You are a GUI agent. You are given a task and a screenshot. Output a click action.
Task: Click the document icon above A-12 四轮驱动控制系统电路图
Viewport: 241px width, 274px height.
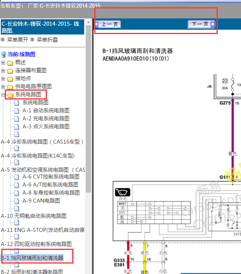pyautogui.click(x=16, y=237)
